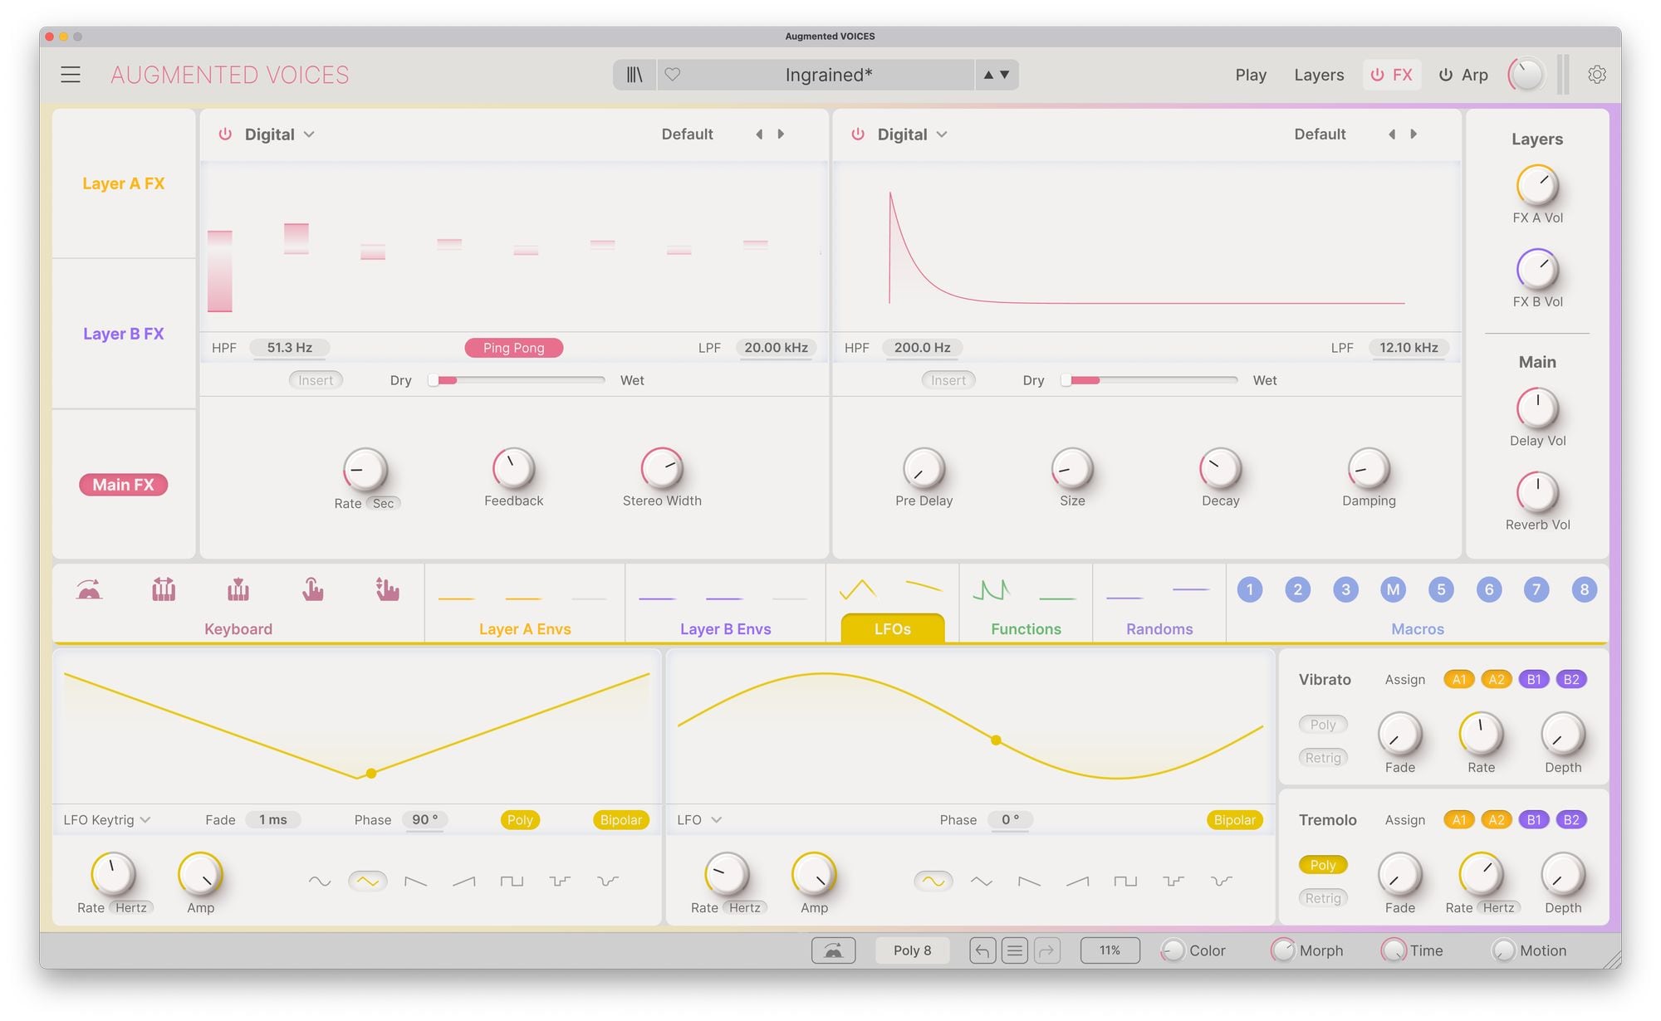Open the Randoms modulation tab
Viewport: 1661px width, 1021px height.
(1159, 603)
